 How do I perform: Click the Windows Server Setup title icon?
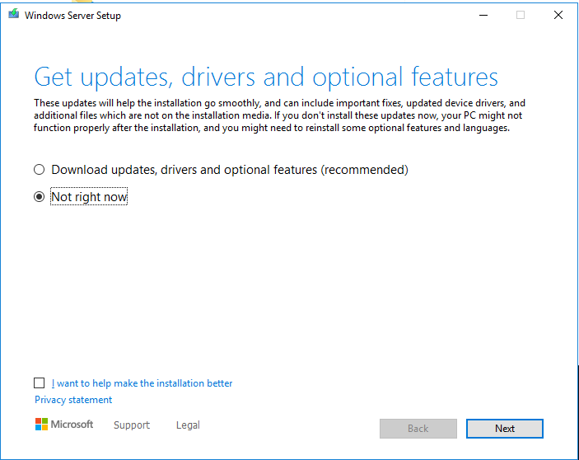point(14,14)
